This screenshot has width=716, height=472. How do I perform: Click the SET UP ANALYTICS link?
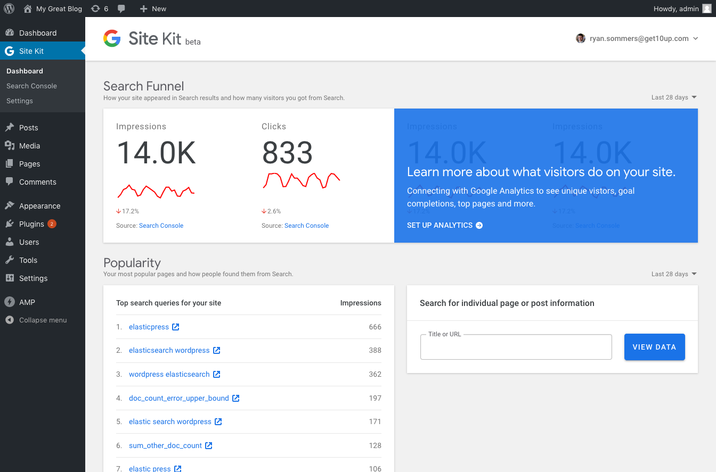point(445,226)
